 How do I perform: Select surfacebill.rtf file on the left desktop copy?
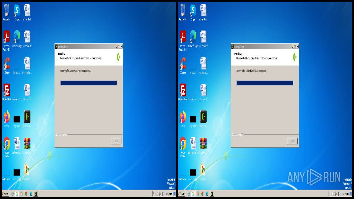27,39
